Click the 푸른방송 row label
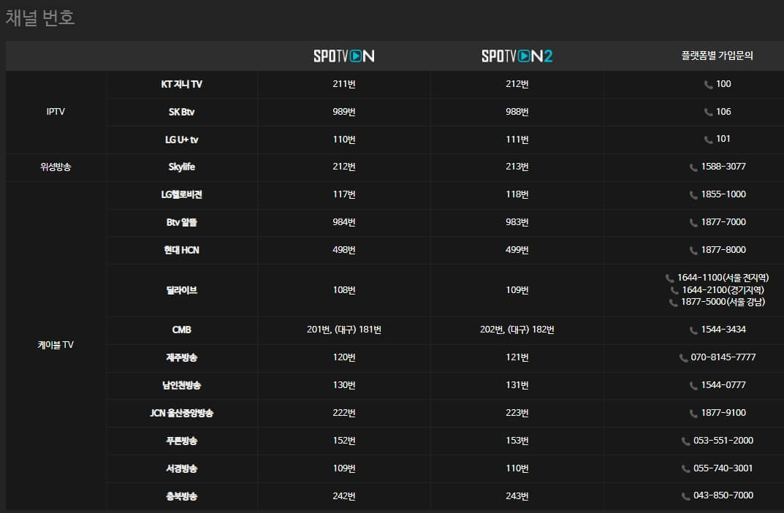Screen dimensions: 784x513 (181, 441)
